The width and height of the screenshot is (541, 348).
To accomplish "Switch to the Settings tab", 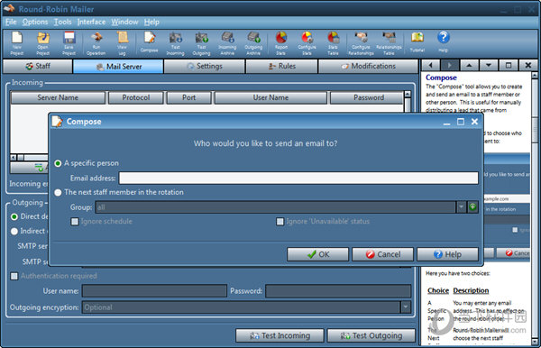I will [205, 66].
